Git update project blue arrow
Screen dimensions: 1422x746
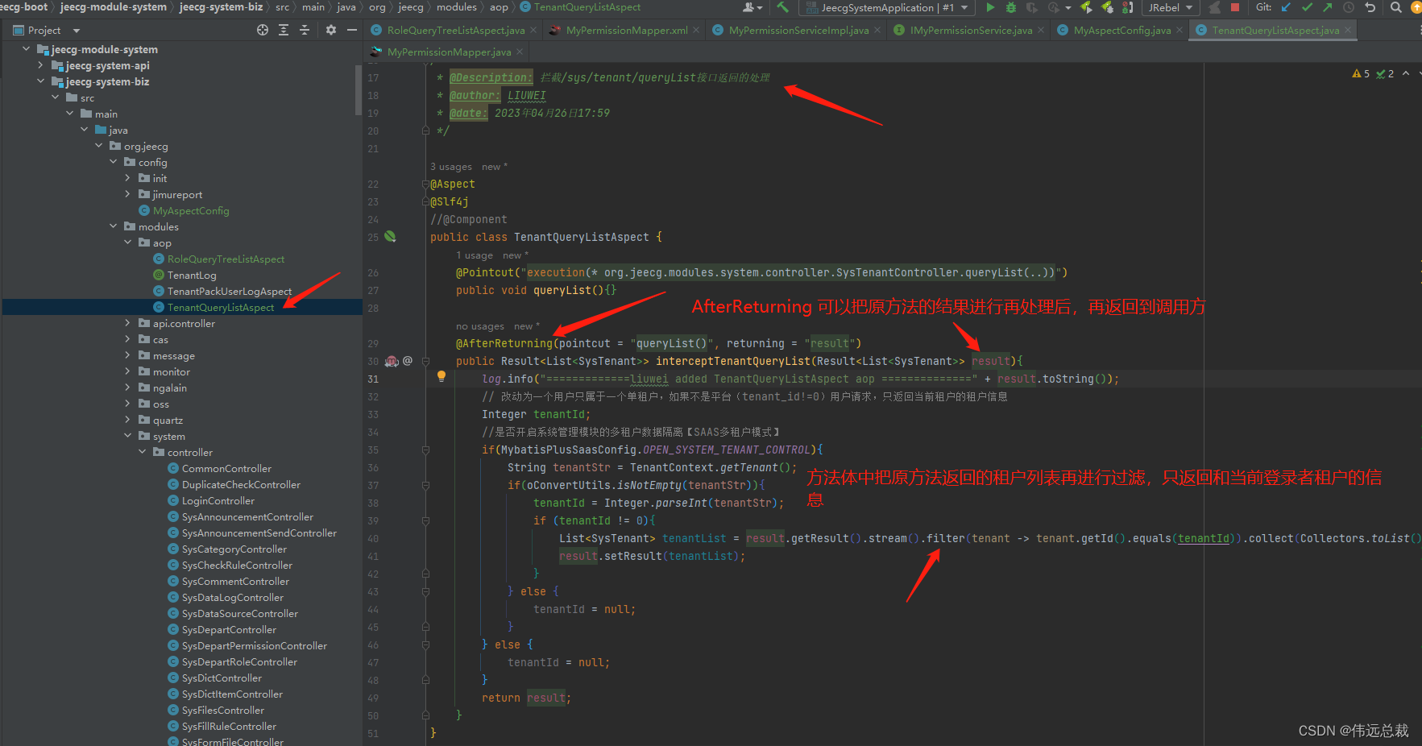click(x=1286, y=7)
